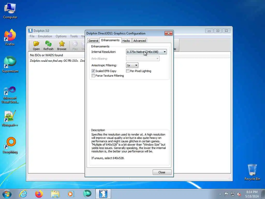Switch to the Hacks tab
The width and height of the screenshot is (265, 199).
click(126, 41)
